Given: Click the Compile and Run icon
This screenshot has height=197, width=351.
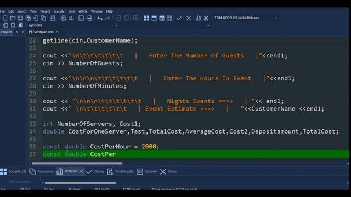Looking at the screenshot, I should click(162, 18).
